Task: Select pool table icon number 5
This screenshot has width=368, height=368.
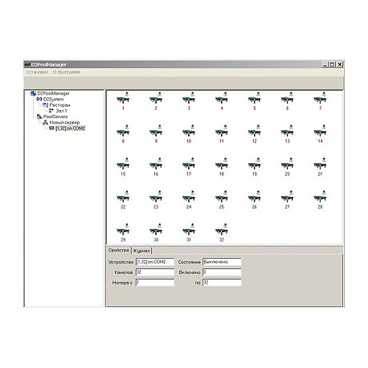Action: coord(255,98)
